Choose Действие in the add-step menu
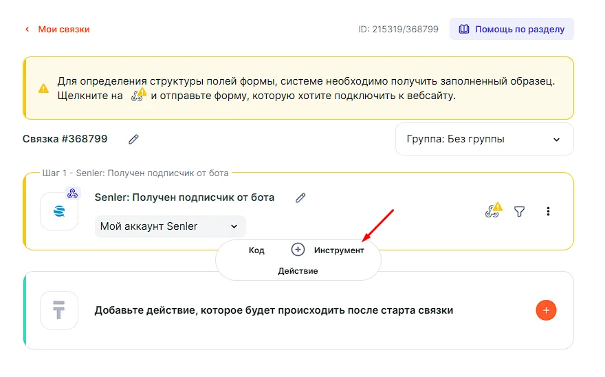605x377 pixels. [298, 271]
